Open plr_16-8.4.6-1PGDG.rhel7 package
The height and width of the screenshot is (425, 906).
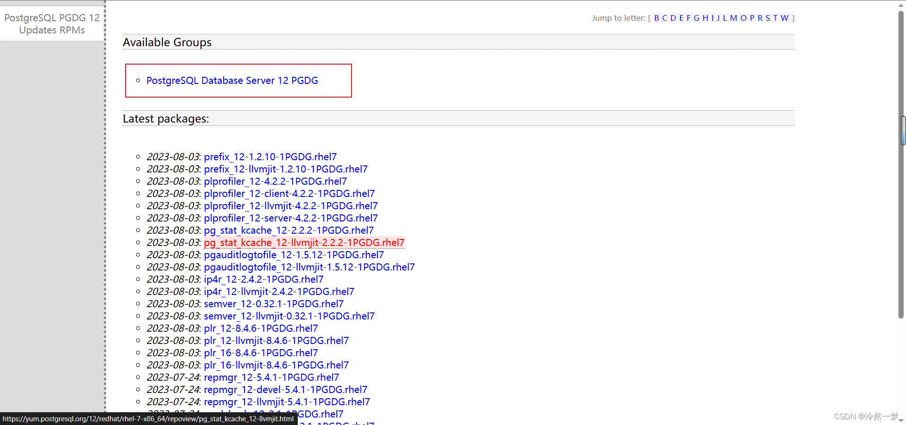coord(261,353)
